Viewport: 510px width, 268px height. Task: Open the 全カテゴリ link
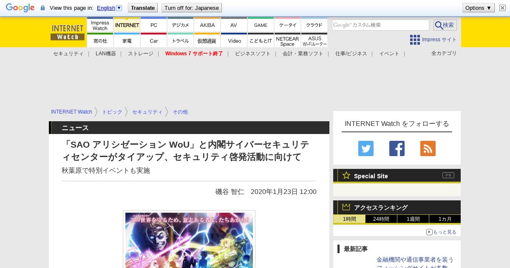pos(444,53)
